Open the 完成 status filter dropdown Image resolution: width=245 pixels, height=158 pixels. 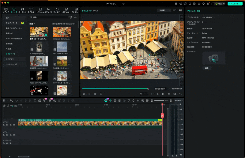(32, 24)
